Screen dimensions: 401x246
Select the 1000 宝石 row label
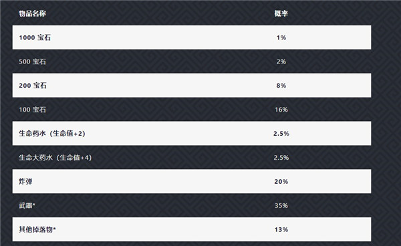pyautogui.click(x=35, y=37)
